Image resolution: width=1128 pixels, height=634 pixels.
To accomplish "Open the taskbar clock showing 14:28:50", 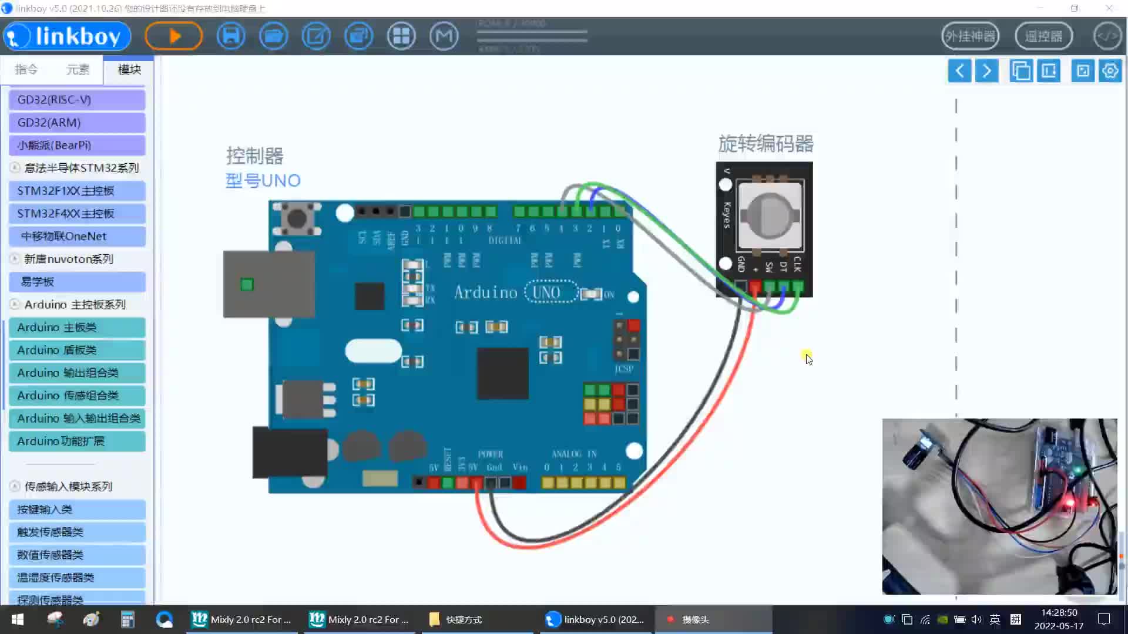I will 1059,619.
